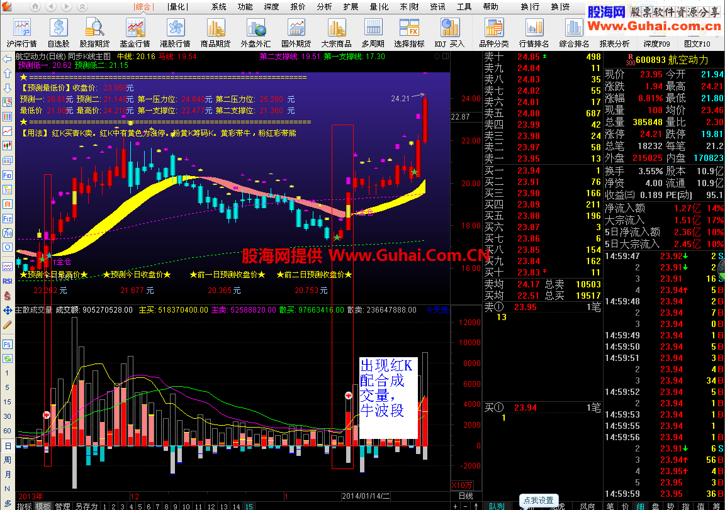
Task: Click the plus zoom button below chart
Action: (x=456, y=507)
